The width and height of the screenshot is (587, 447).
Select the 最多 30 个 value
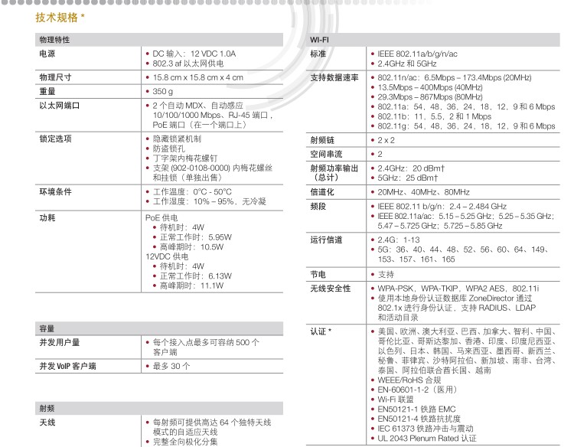pyautogui.click(x=171, y=366)
